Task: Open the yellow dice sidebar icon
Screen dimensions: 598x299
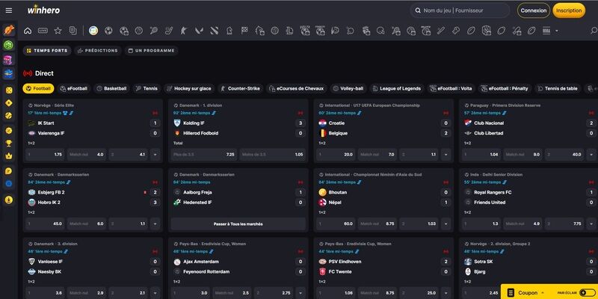Action: pyautogui.click(x=9, y=90)
